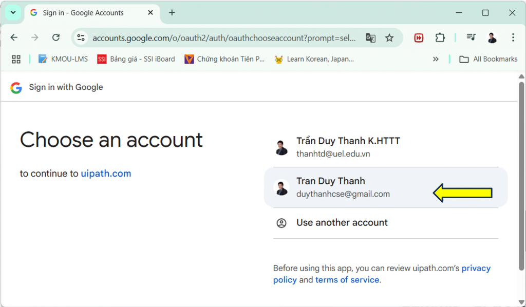Select Use another account
Viewport: 526px width, 307px height.
pyautogui.click(x=386, y=223)
